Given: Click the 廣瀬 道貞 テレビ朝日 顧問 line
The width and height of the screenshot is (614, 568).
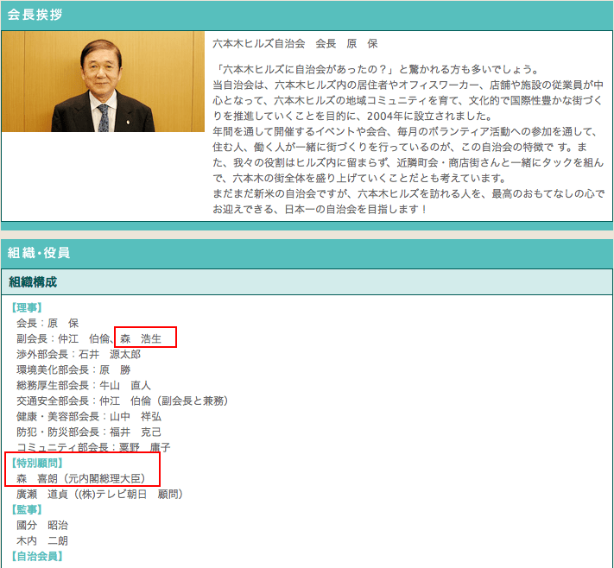Looking at the screenshot, I should (99, 494).
